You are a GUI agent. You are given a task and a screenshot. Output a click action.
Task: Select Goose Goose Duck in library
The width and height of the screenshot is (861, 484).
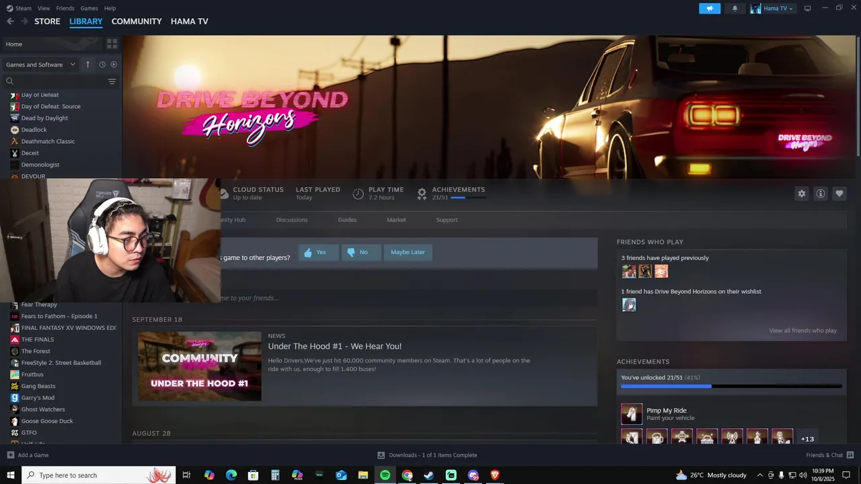click(x=47, y=421)
